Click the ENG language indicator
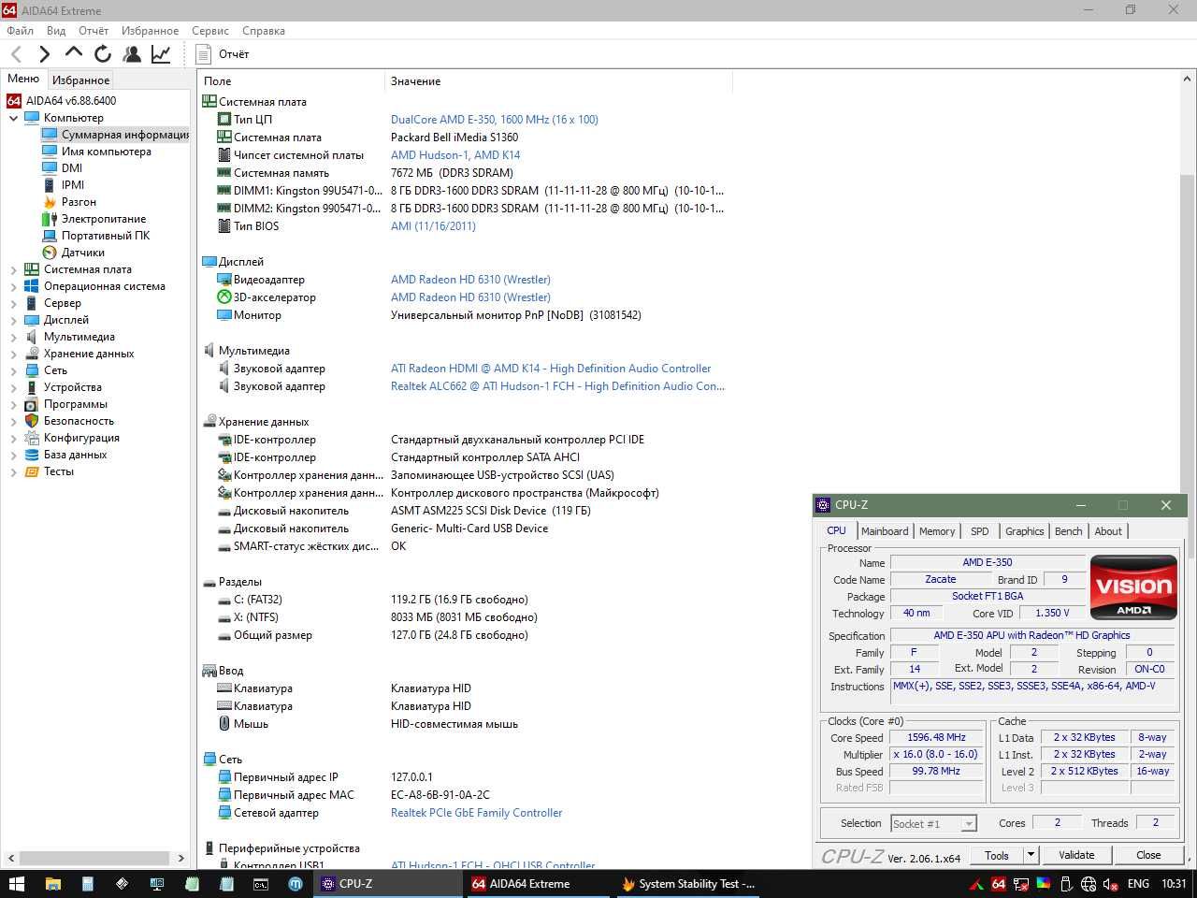 pyautogui.click(x=1138, y=883)
